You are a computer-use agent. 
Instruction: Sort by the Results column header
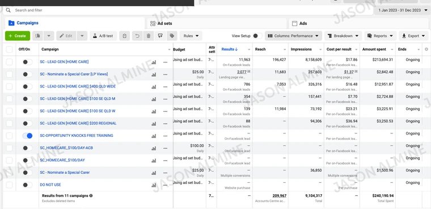tap(230, 49)
